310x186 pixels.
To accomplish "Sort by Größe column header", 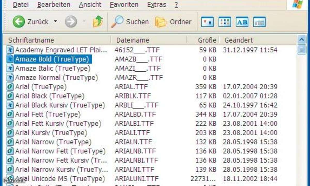I will [x=207, y=40].
